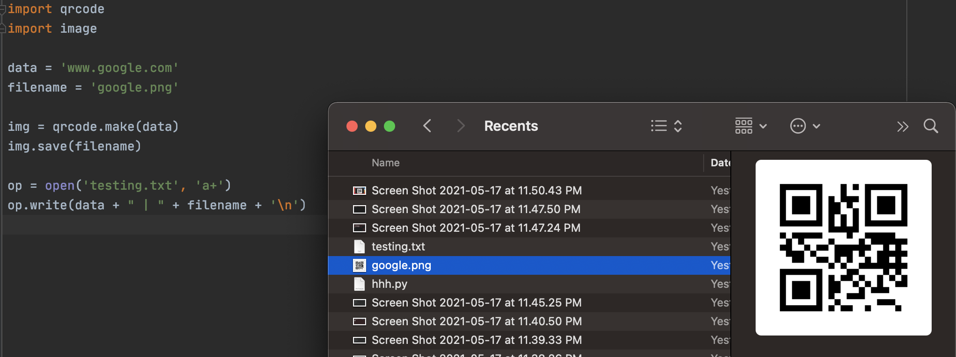Go back in Finder window

pos(427,126)
